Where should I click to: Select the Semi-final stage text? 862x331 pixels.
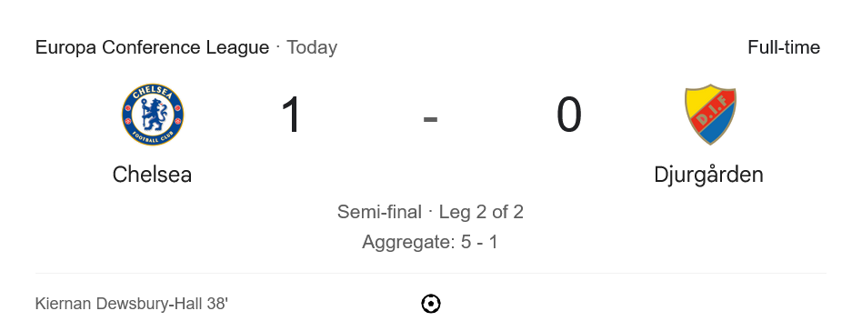pyautogui.click(x=379, y=212)
